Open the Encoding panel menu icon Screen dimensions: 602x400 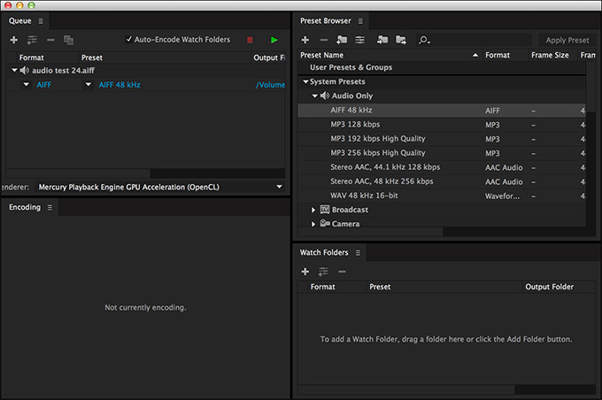(x=50, y=207)
